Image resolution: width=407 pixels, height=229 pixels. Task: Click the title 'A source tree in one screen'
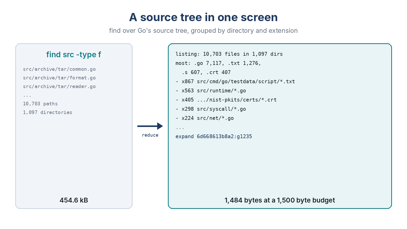click(x=203, y=17)
